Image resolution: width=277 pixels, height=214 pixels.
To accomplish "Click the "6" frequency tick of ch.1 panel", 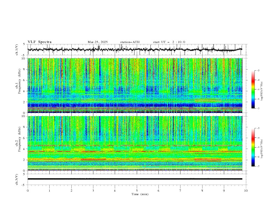I will [25, 80].
